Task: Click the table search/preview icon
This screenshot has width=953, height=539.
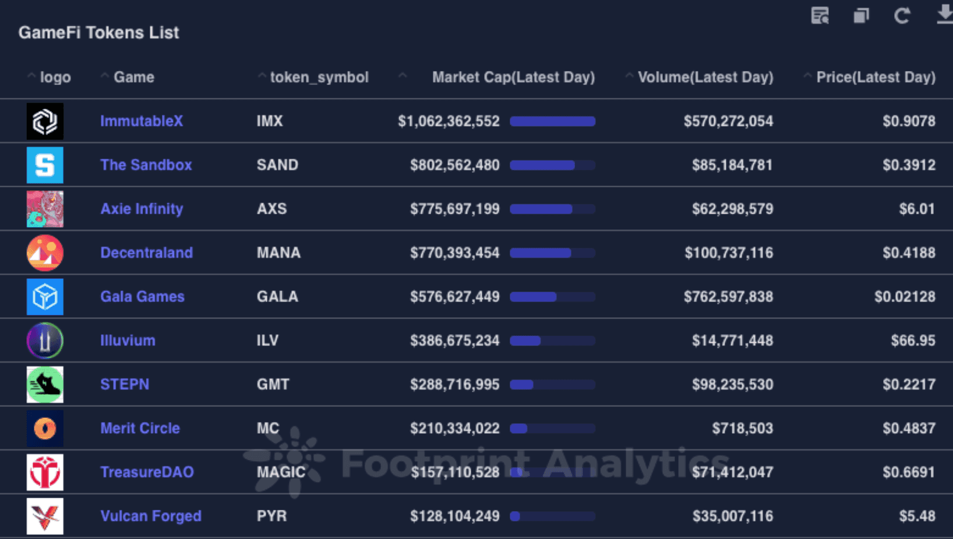Action: coord(820,16)
